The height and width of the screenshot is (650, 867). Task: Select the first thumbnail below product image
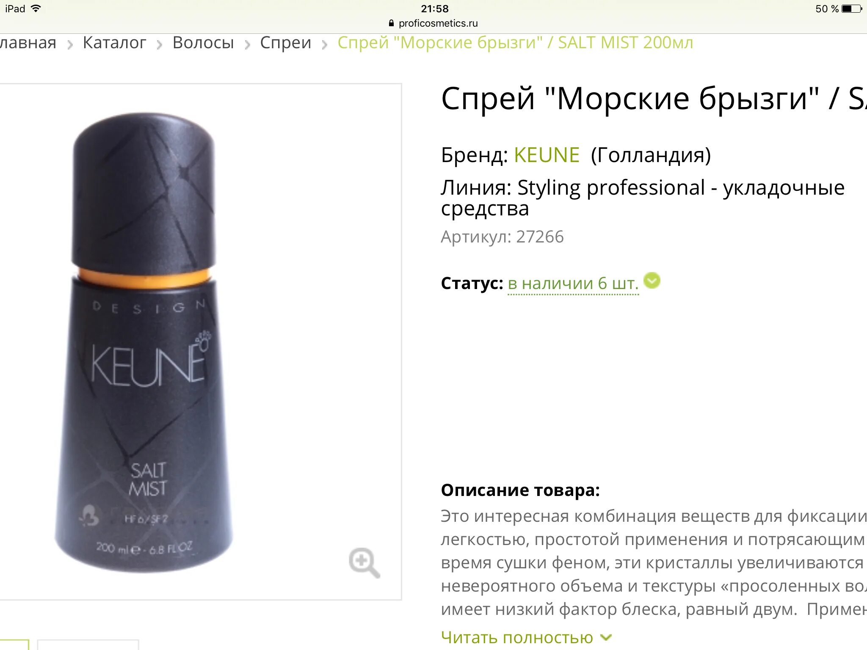pos(14,644)
